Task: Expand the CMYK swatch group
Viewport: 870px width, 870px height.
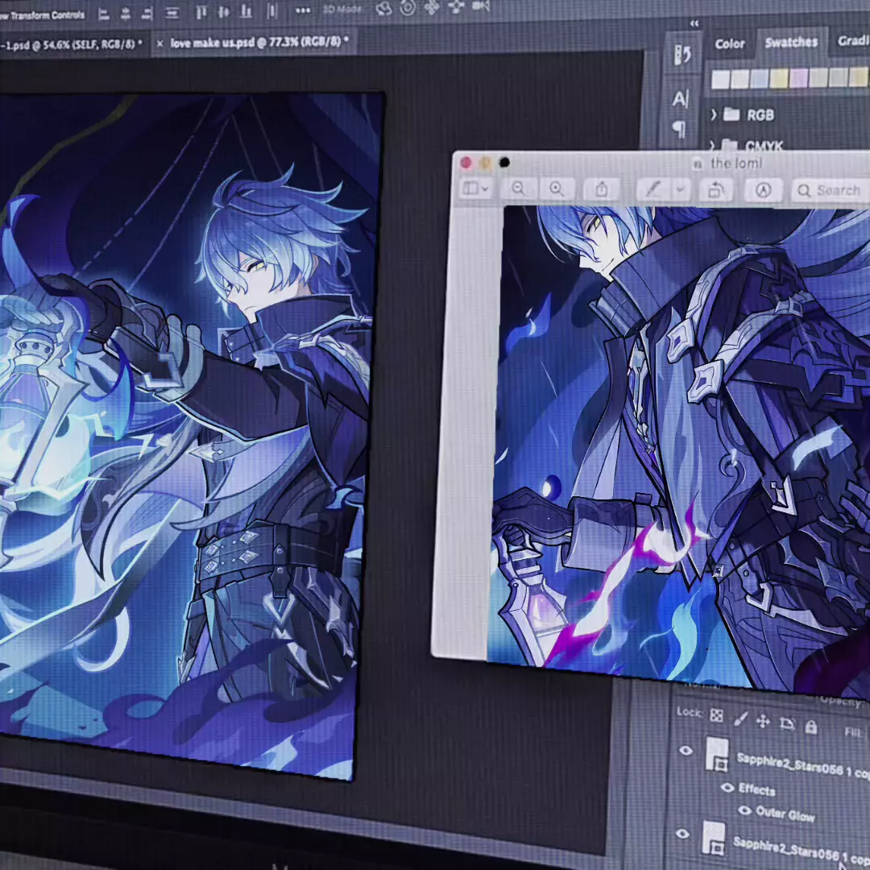Action: 712,145
